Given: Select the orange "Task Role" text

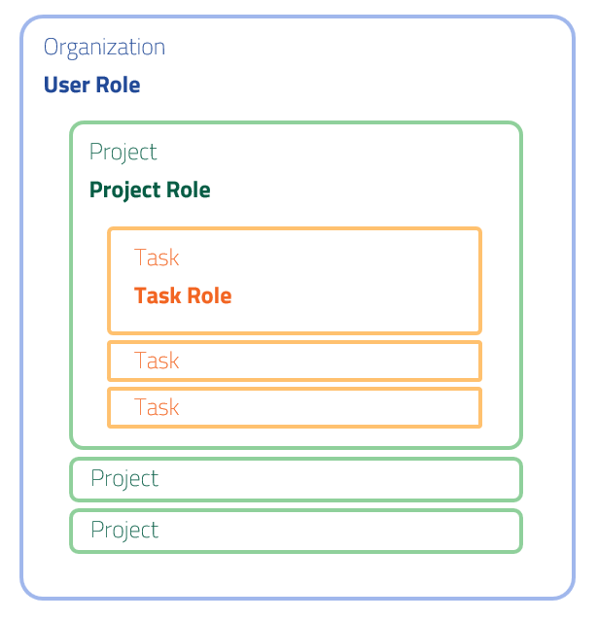Looking at the screenshot, I should [183, 295].
